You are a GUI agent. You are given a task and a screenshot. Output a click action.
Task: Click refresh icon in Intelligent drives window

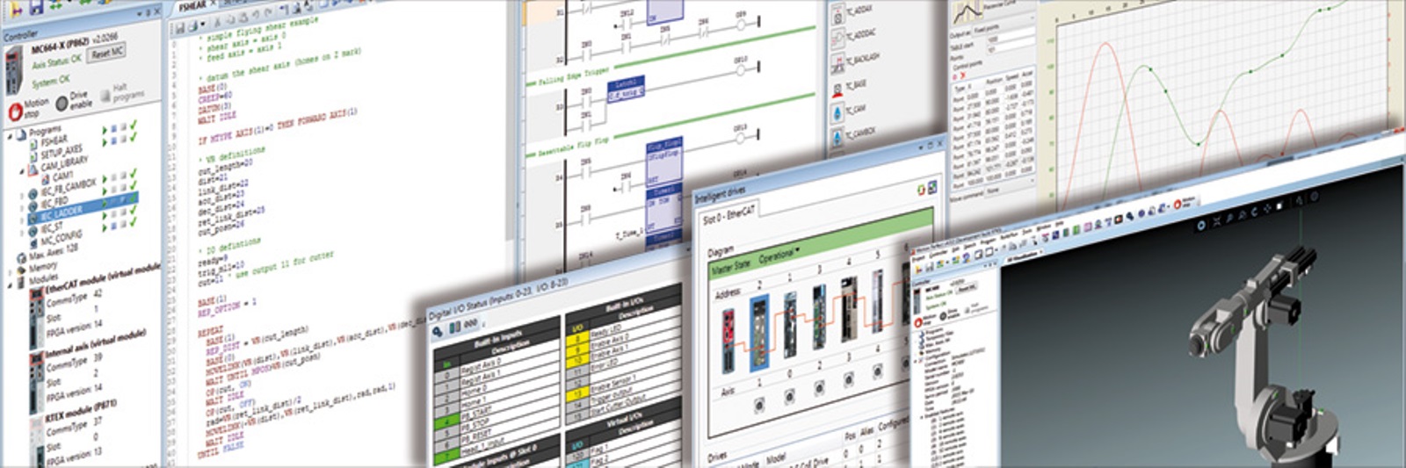[x=921, y=189]
